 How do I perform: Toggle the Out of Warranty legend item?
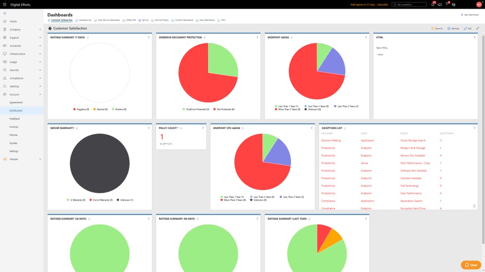click(x=101, y=200)
